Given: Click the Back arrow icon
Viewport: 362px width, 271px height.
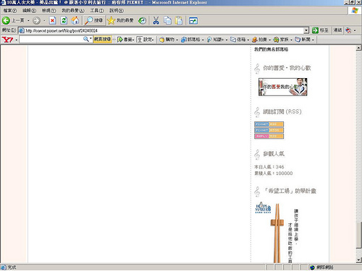Looking at the screenshot, I should point(6,20).
